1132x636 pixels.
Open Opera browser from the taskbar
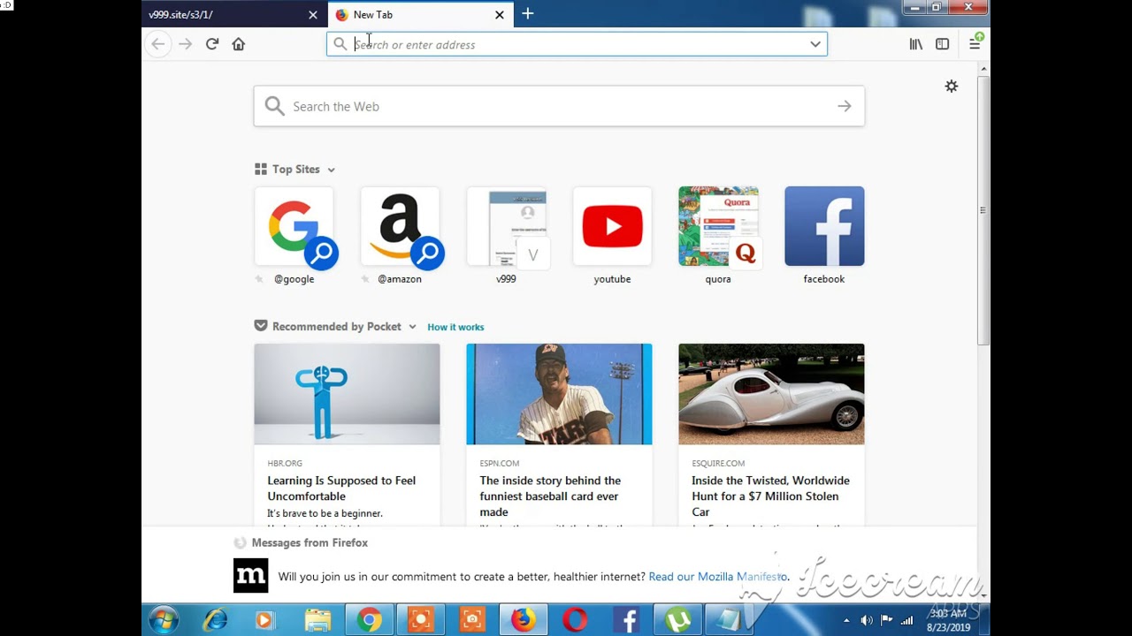[x=575, y=620]
